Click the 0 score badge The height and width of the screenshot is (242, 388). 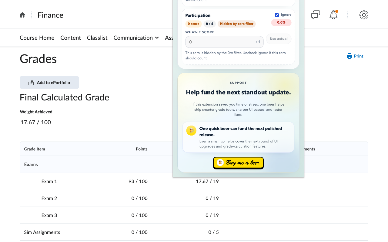pos(193,24)
